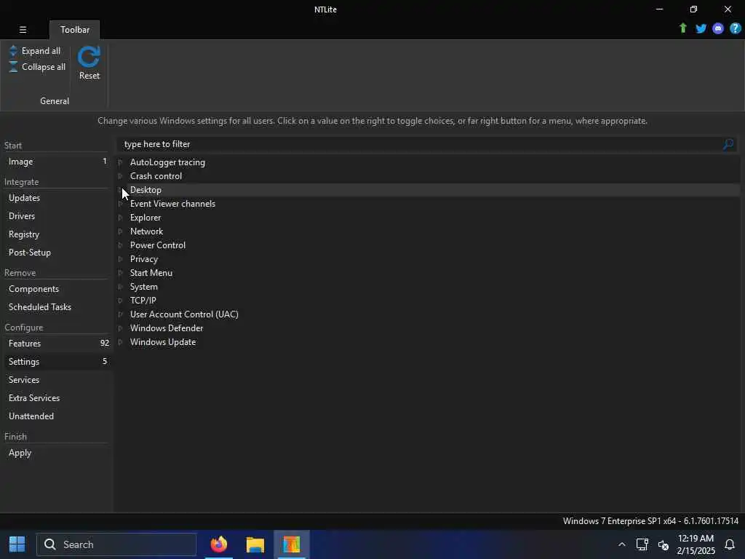Image resolution: width=745 pixels, height=559 pixels.
Task: Click the taskbar Search box
Action: [x=116, y=544]
